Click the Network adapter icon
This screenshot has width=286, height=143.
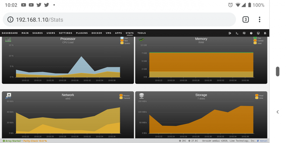pos(8,96)
